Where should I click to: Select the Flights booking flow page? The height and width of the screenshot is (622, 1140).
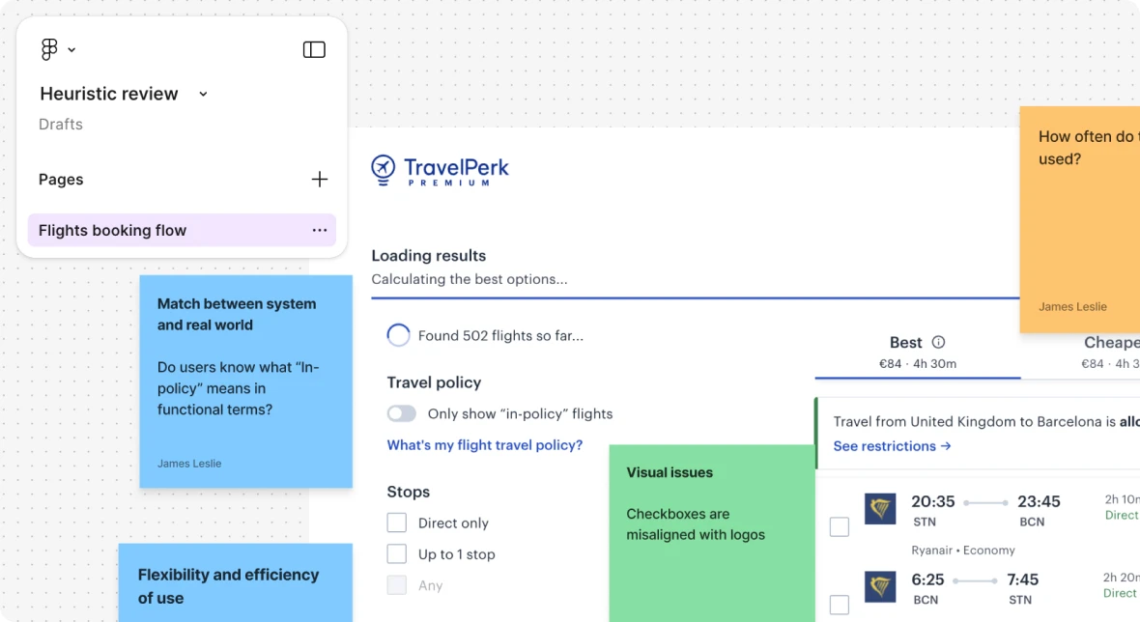(113, 230)
